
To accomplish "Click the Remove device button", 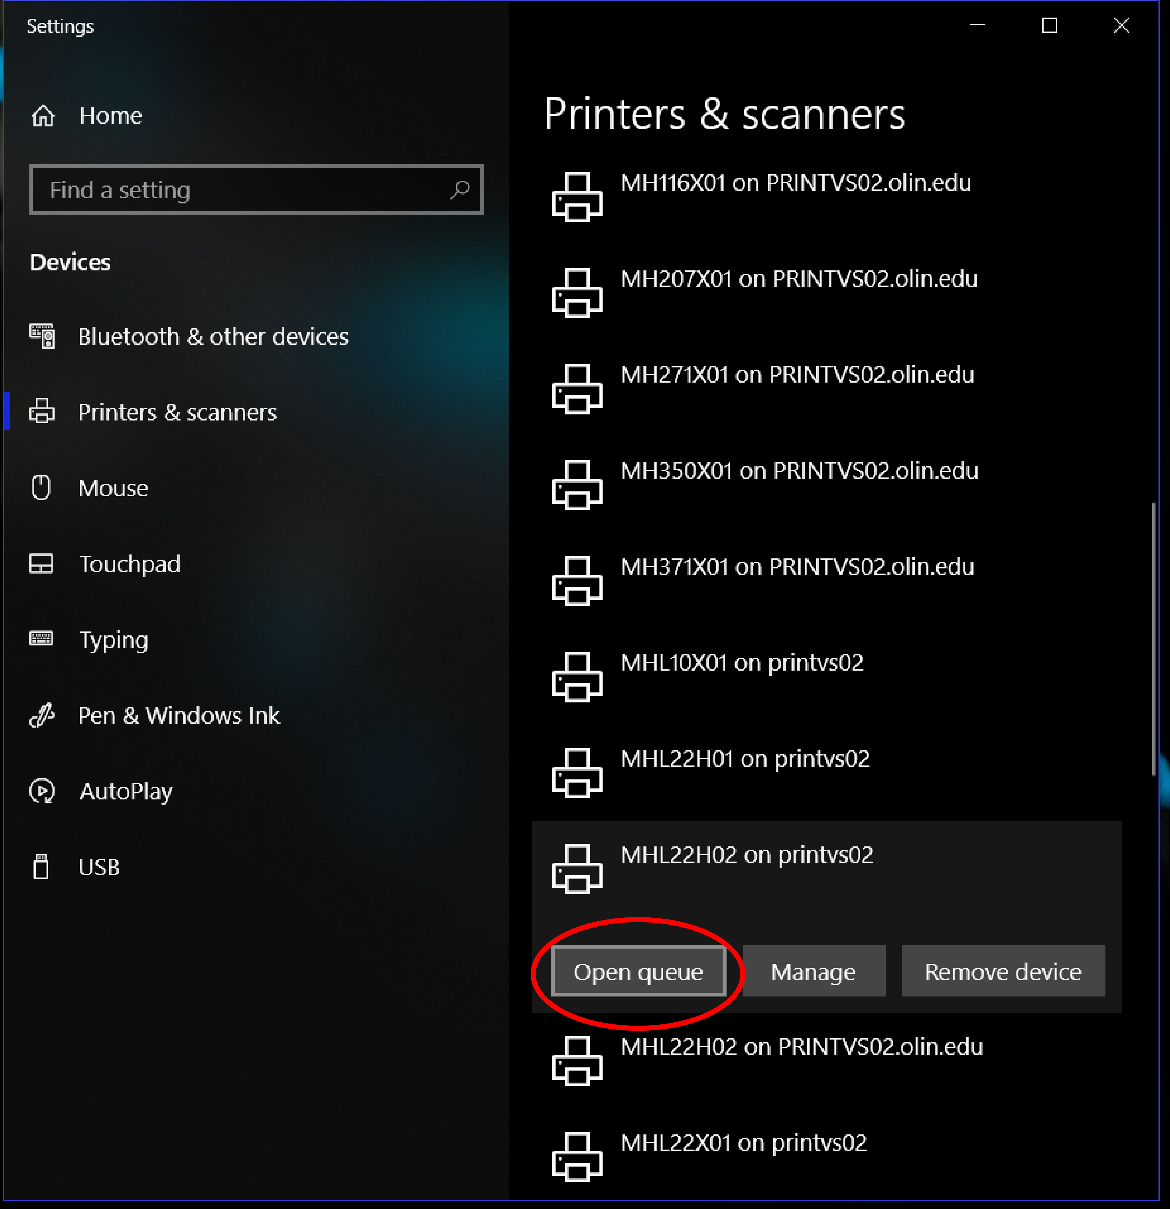I will [x=1003, y=971].
